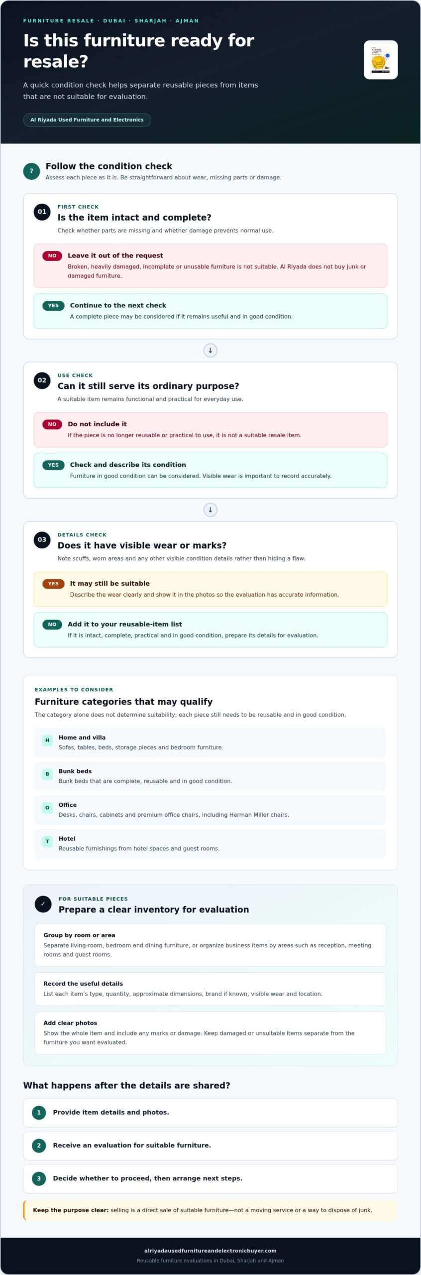
Task: Open the alriyadausedfurnitureandelectronicbuyer.com footer link
Action: pos(210,1250)
